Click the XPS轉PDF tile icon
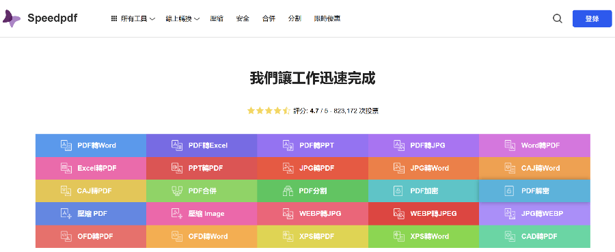This screenshot has width=615, height=252. (288, 236)
